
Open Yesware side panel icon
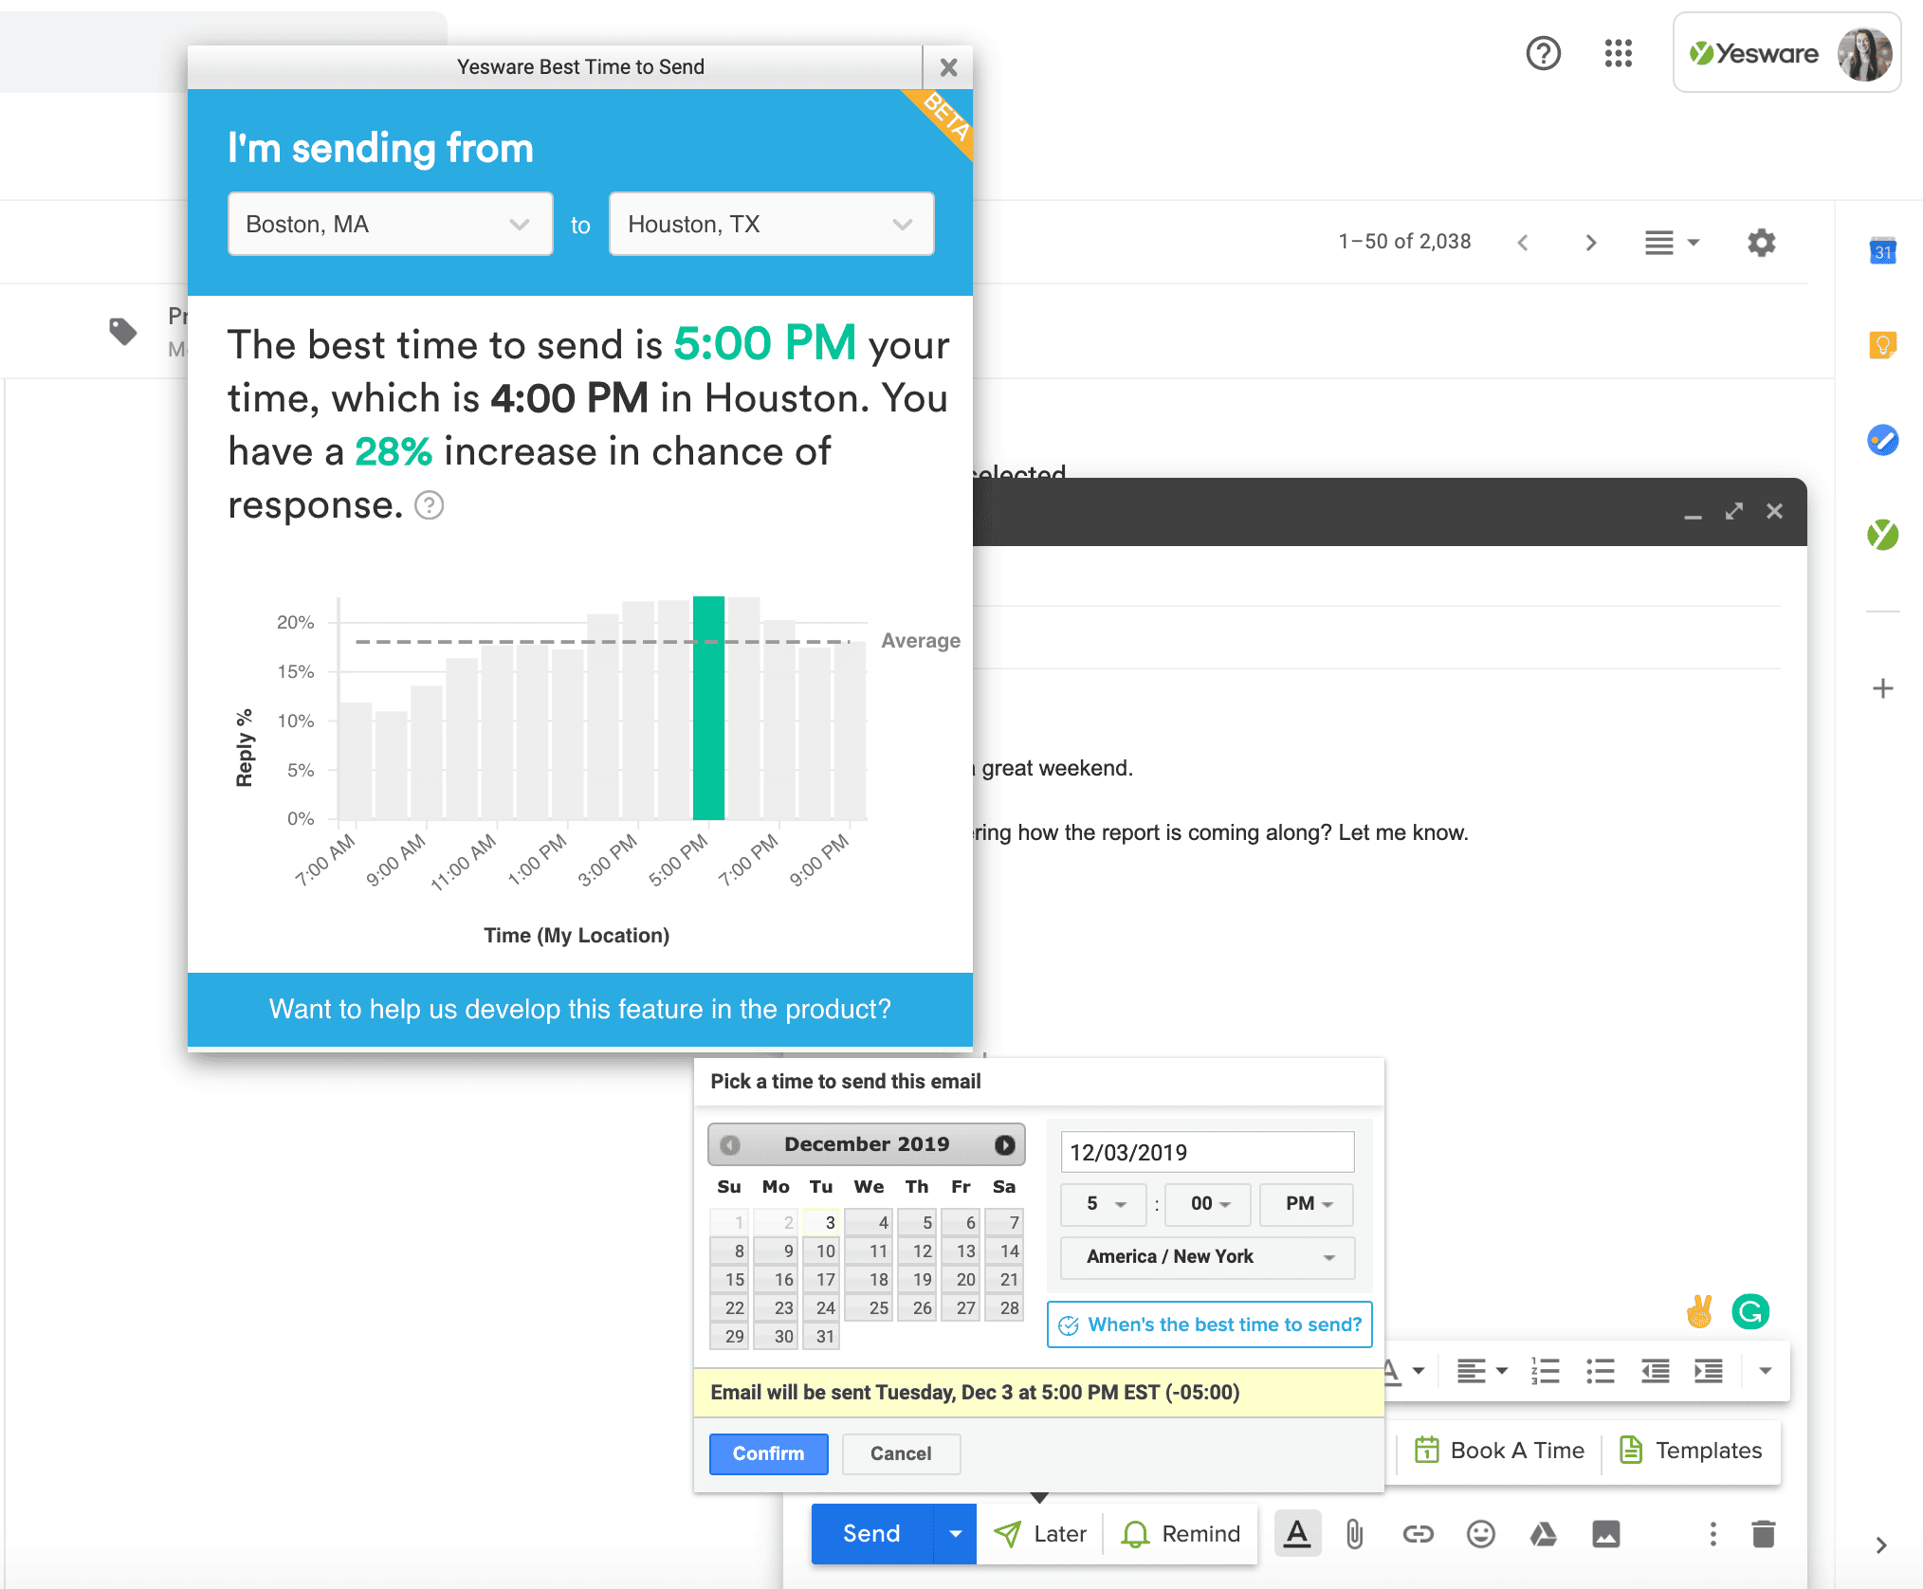1883,535
